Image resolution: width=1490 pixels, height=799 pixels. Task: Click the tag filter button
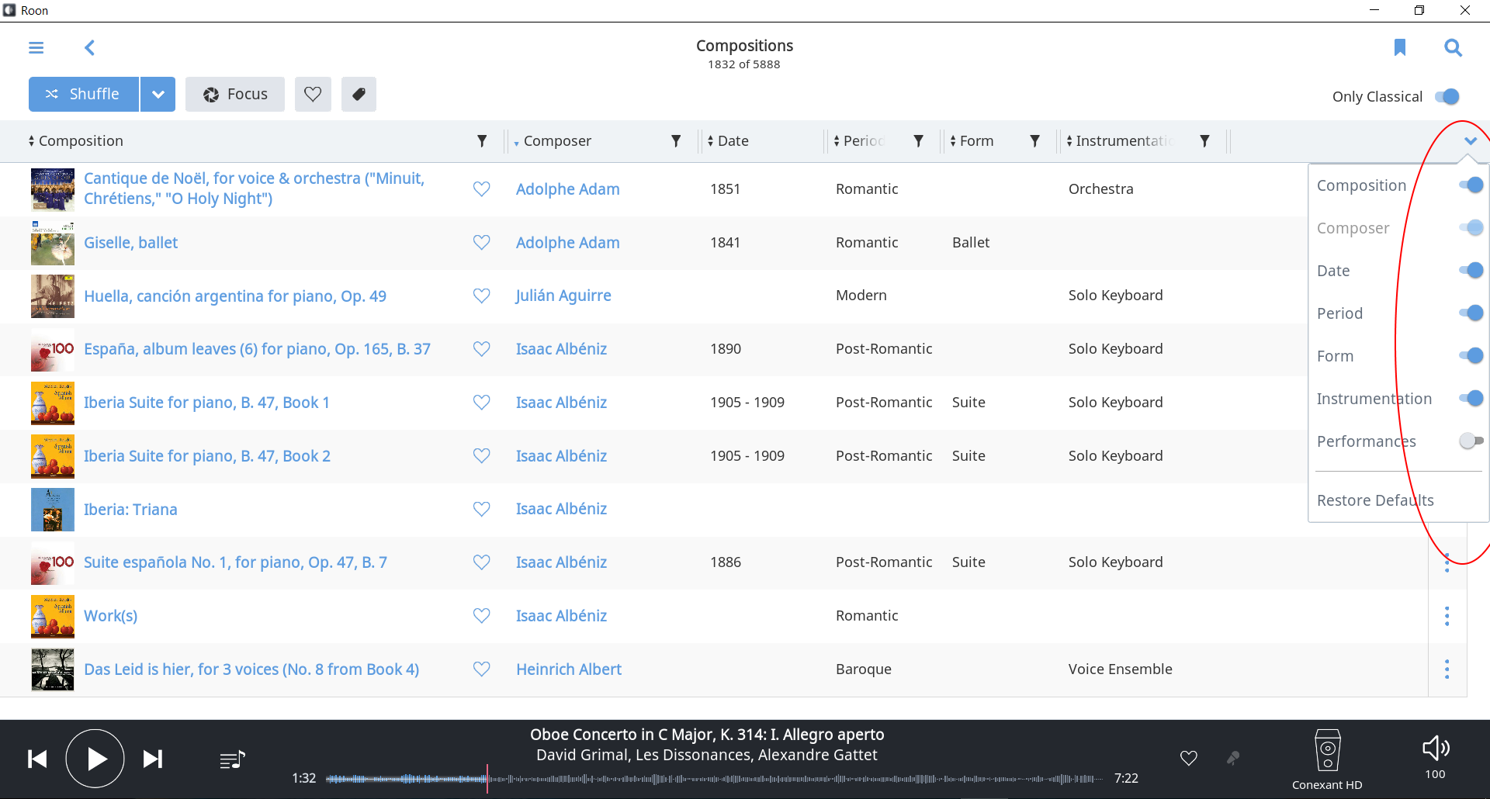359,94
